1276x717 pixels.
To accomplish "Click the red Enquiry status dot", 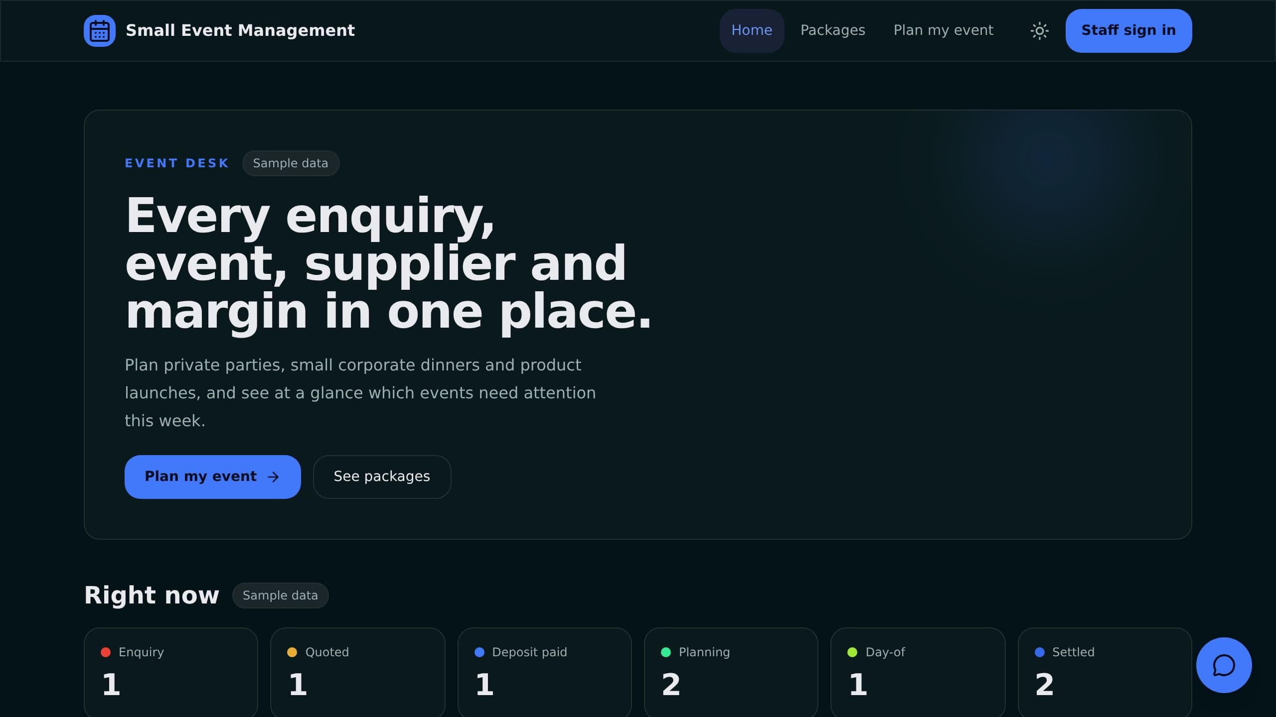I will pyautogui.click(x=106, y=652).
